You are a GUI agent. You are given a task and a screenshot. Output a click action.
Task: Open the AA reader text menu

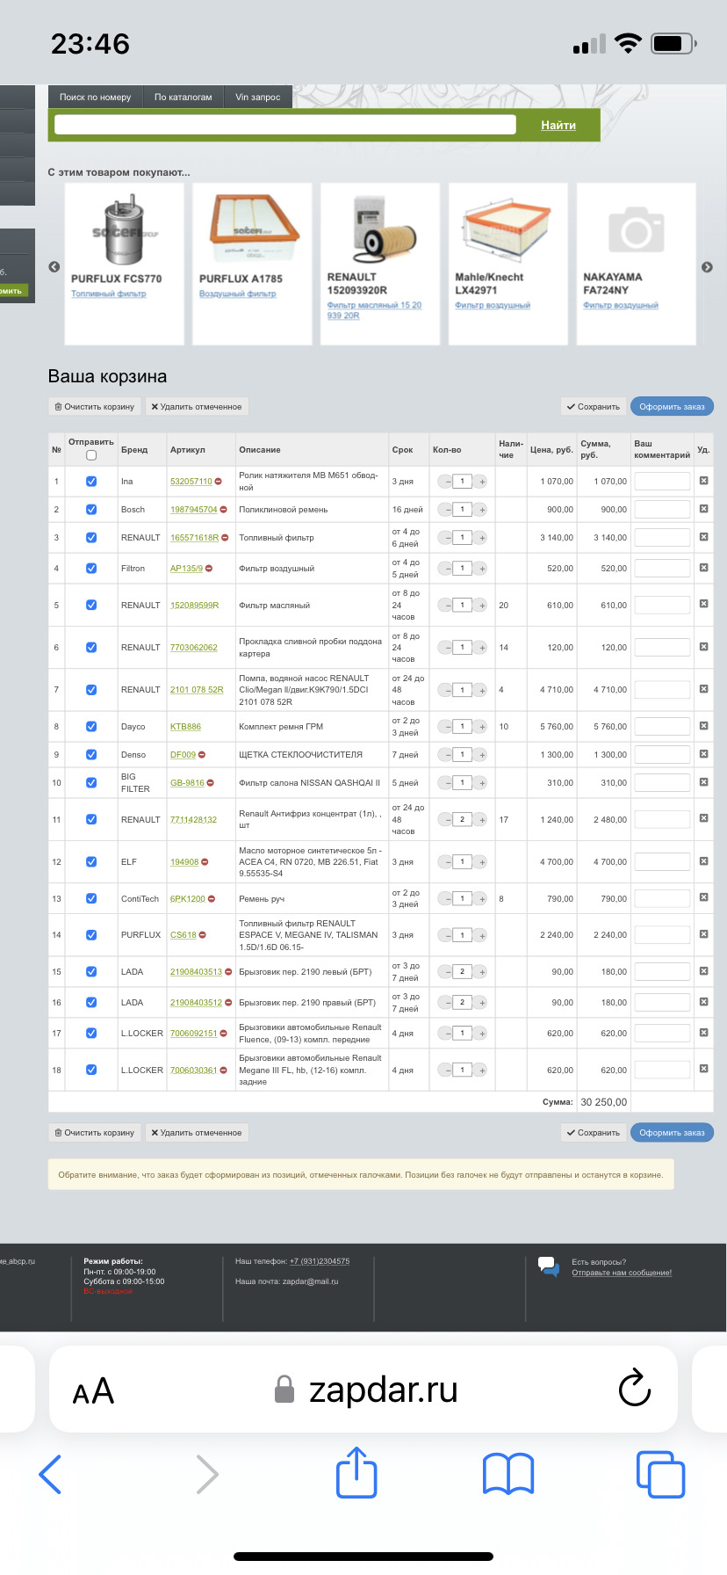(x=93, y=1391)
